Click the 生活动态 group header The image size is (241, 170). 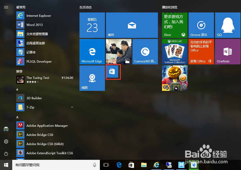tap(85, 7)
